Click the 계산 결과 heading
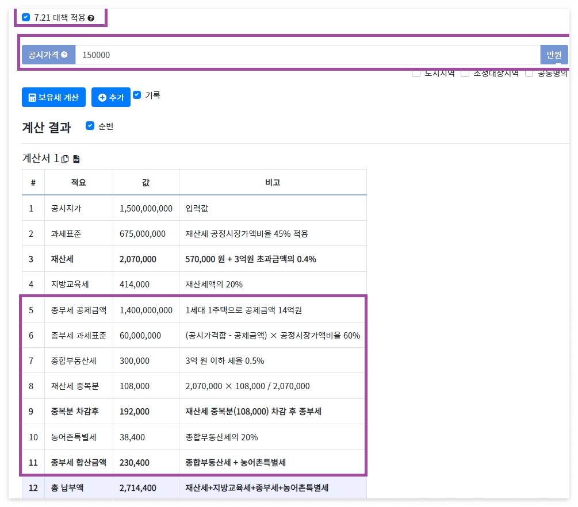 pyautogui.click(x=47, y=128)
